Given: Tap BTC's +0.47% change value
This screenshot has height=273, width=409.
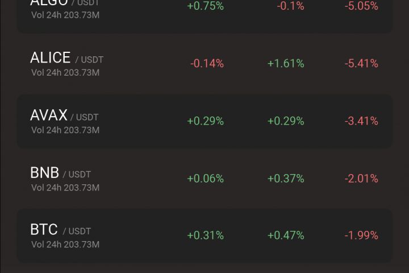Looking at the screenshot, I should click(286, 235).
